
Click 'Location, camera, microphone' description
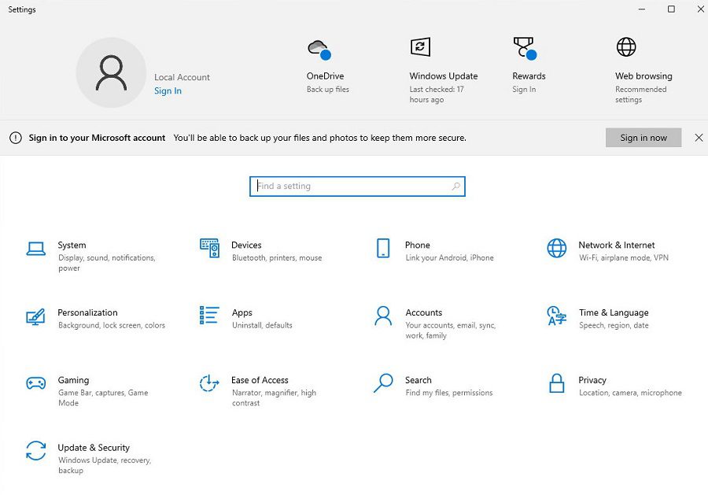[x=630, y=393]
